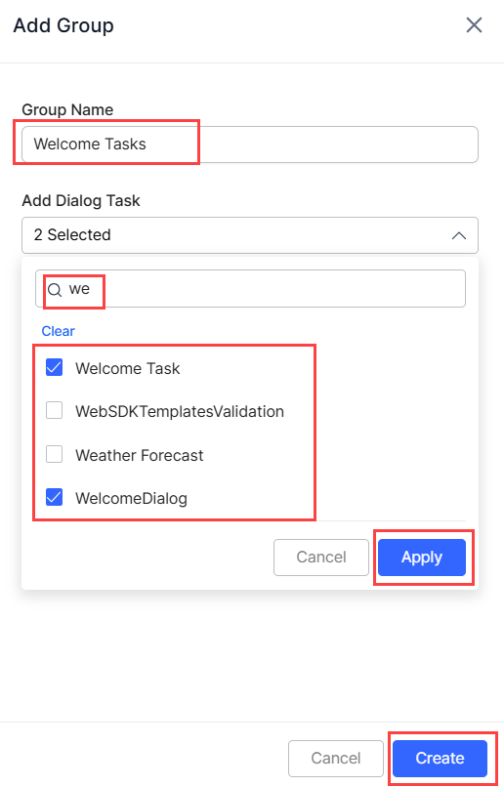Open the 2 Selected dropdown

[250, 235]
